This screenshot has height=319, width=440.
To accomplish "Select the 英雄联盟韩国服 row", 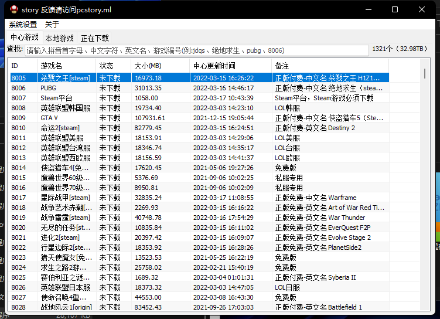I will pyautogui.click(x=200, y=108).
